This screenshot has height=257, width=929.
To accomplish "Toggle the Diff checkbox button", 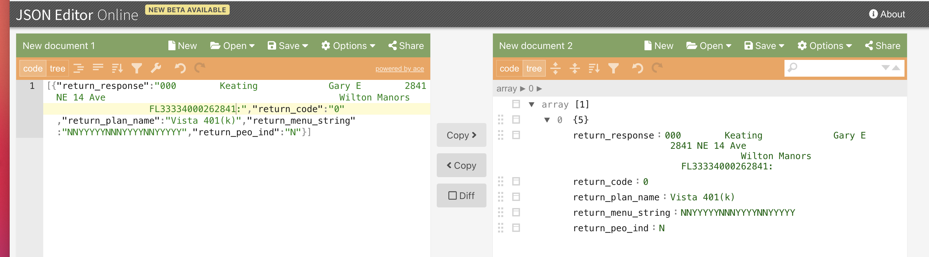I will point(461,195).
